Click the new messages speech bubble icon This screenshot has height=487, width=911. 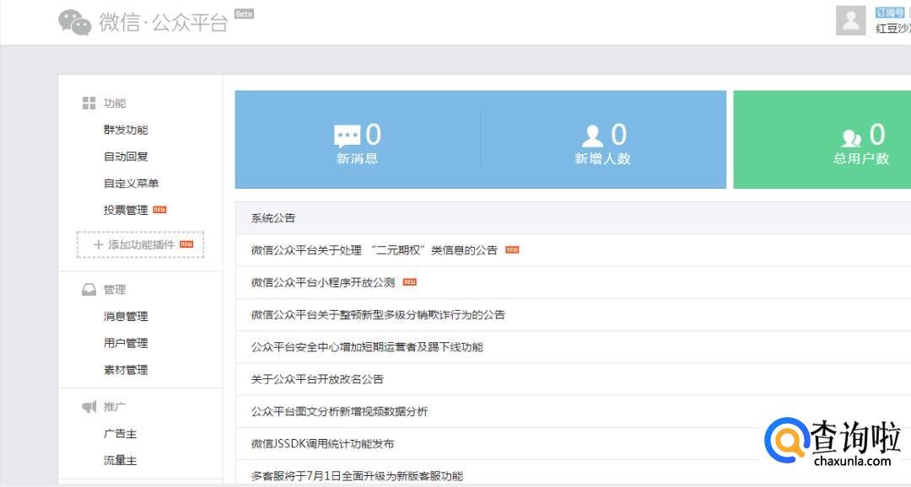(347, 136)
